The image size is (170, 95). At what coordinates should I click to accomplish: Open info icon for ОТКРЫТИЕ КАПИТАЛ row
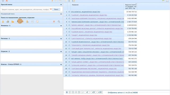69,65
